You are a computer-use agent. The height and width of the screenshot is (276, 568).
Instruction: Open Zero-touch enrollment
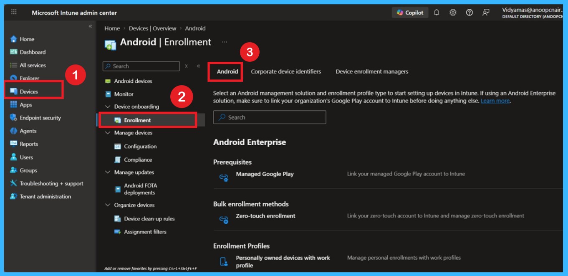(265, 216)
